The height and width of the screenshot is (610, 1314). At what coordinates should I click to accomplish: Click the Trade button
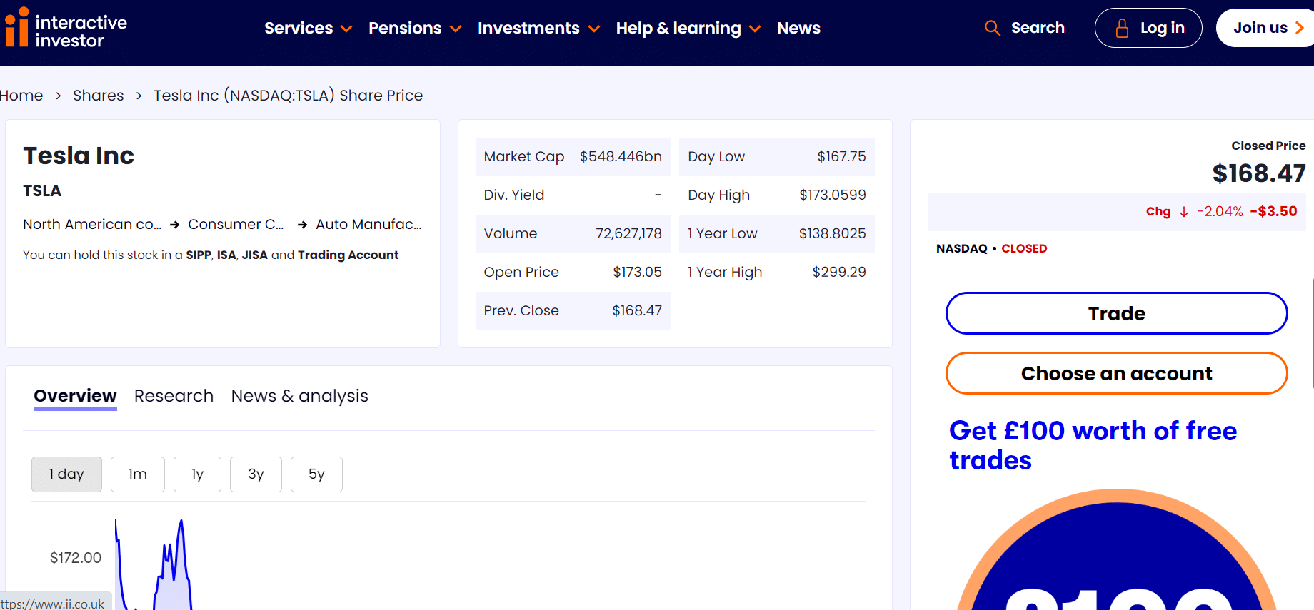pyautogui.click(x=1116, y=313)
